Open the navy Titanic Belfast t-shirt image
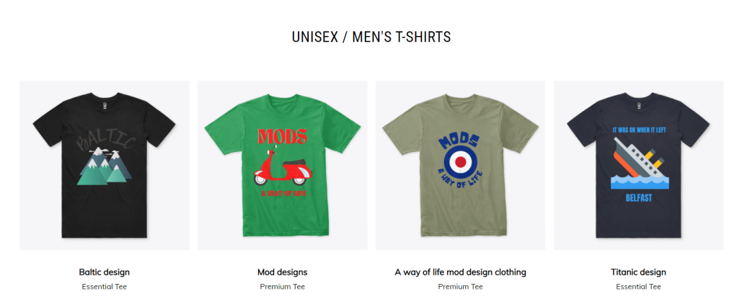Viewport: 737px width, 299px height. [638, 165]
